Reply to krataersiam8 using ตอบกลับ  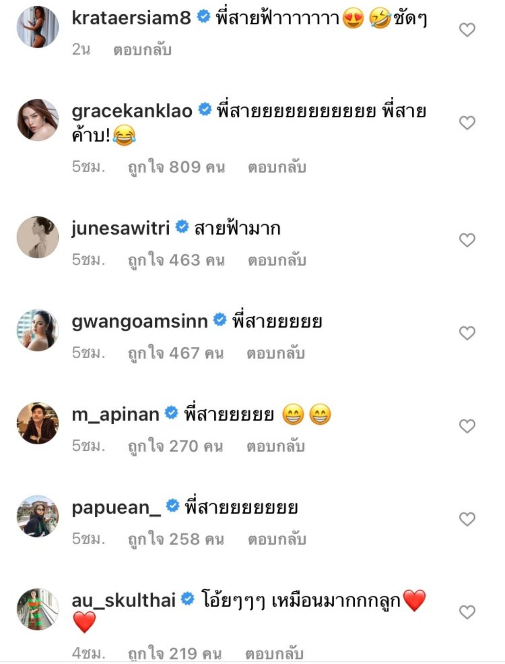tap(142, 50)
